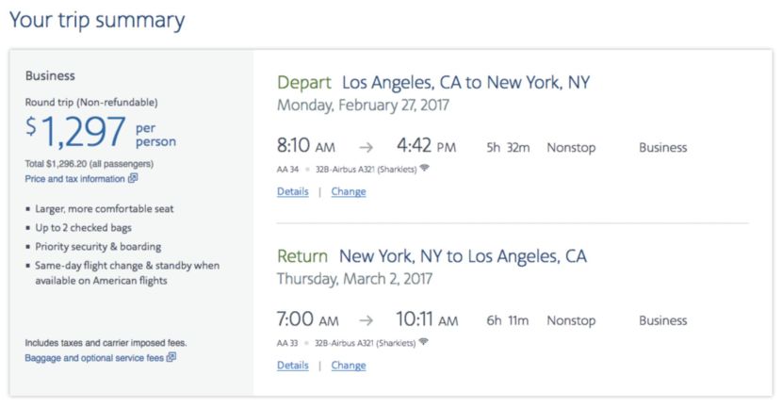Click the AA 33 flight number
782x408 pixels.
click(x=287, y=343)
